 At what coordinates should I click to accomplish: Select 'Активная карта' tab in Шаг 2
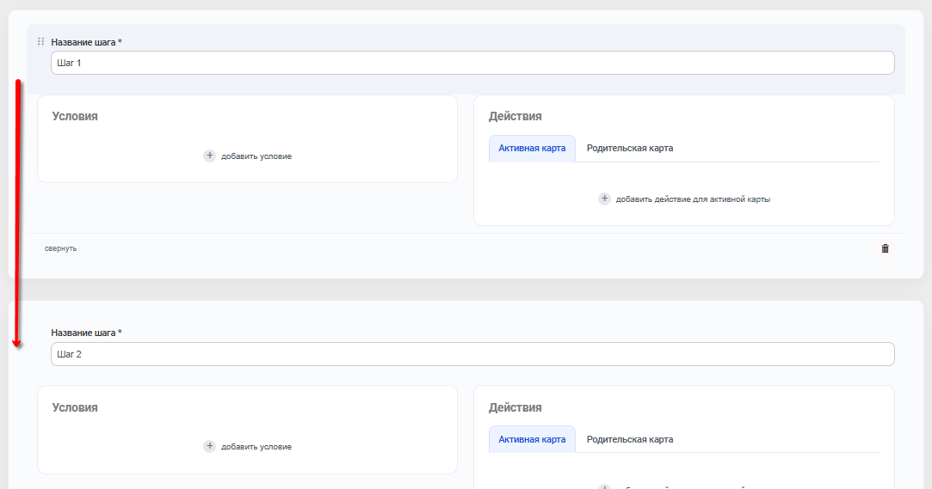coord(532,439)
